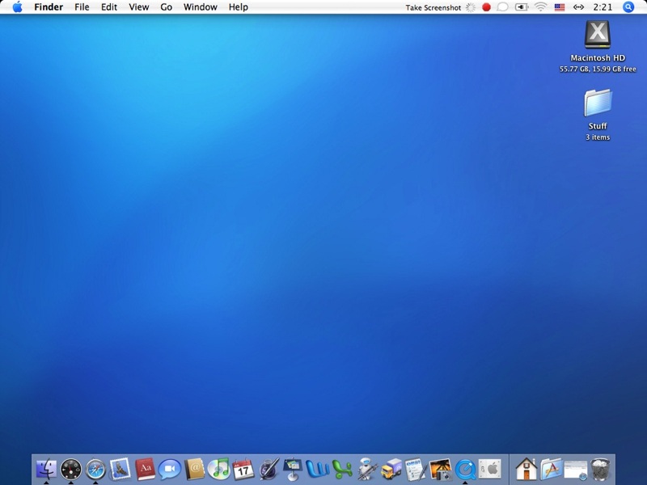Launch iPhoto from the Dock
Image resolution: width=647 pixels, height=485 pixels.
click(441, 469)
